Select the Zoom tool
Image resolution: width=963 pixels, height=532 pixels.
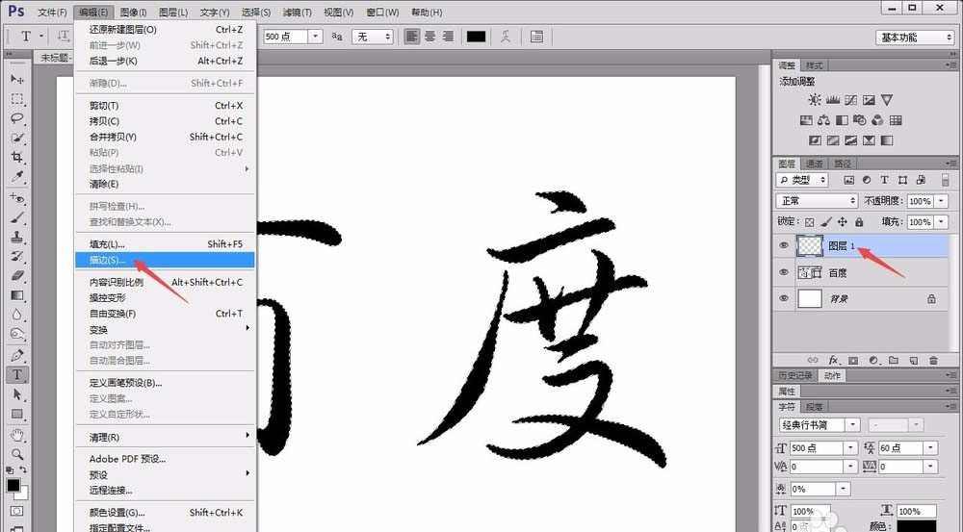[17, 454]
